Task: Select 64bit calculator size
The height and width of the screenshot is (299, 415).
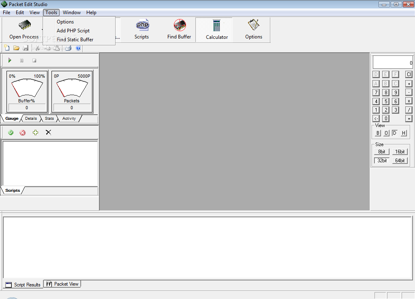Action: click(400, 160)
